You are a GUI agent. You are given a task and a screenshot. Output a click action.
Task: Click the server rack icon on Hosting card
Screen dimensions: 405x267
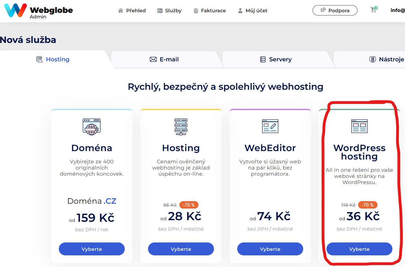pyautogui.click(x=181, y=126)
